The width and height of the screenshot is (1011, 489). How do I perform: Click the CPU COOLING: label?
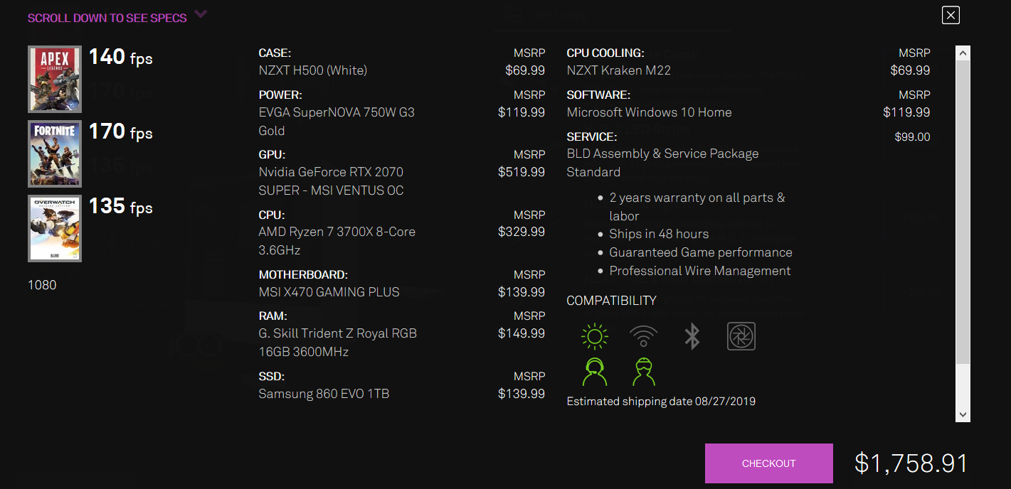[605, 53]
